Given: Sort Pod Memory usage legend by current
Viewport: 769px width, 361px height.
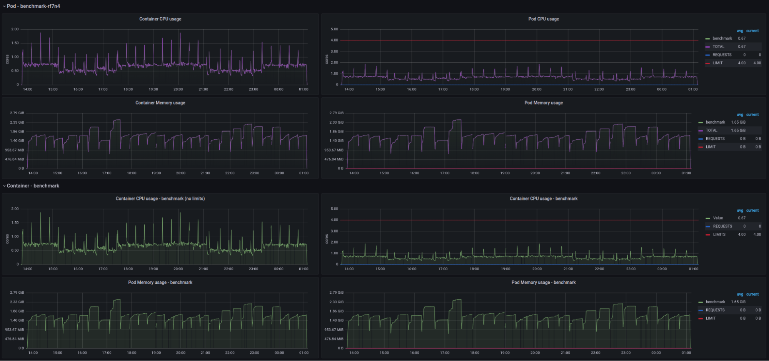Looking at the screenshot, I should pyautogui.click(x=752, y=115).
